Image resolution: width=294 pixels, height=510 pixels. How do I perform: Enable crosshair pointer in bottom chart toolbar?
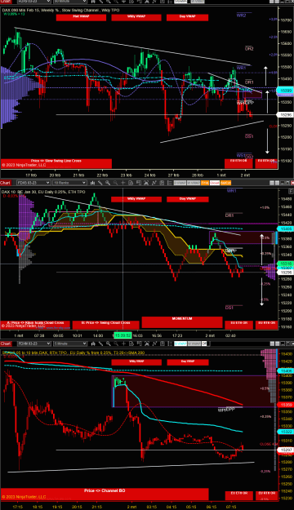[x=123, y=344]
